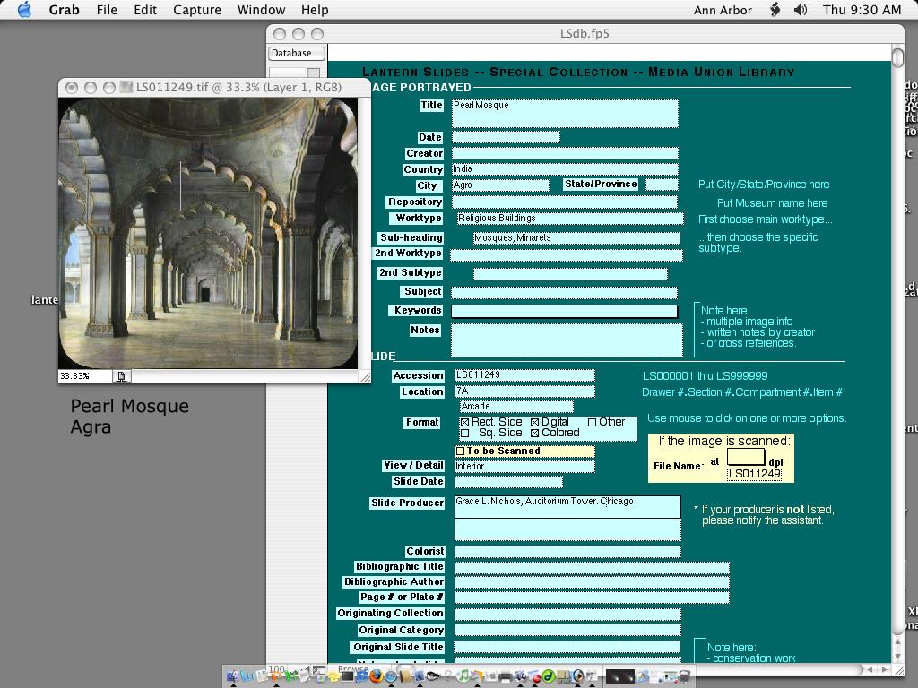Open iTunes from the Dock
The height and width of the screenshot is (688, 918).
(x=463, y=676)
